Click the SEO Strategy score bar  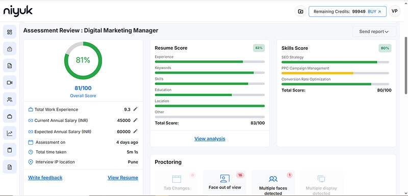click(335, 62)
